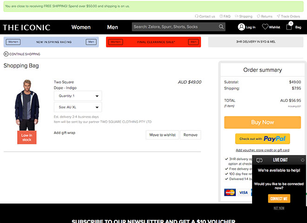Open the Quantity dropdown
Viewport: 307px width, 223px height.
pyautogui.click(x=78, y=96)
